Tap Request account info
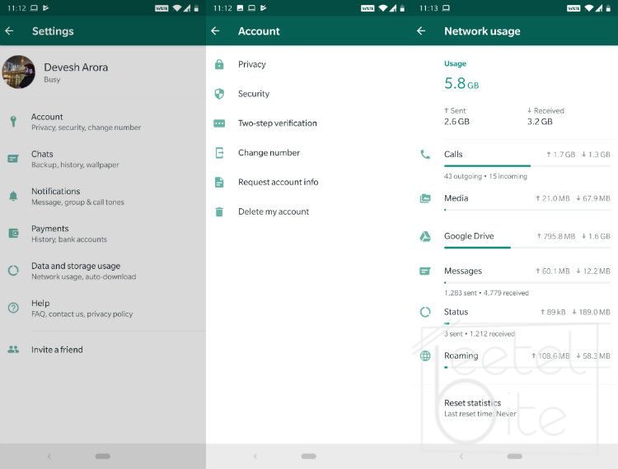 click(278, 183)
